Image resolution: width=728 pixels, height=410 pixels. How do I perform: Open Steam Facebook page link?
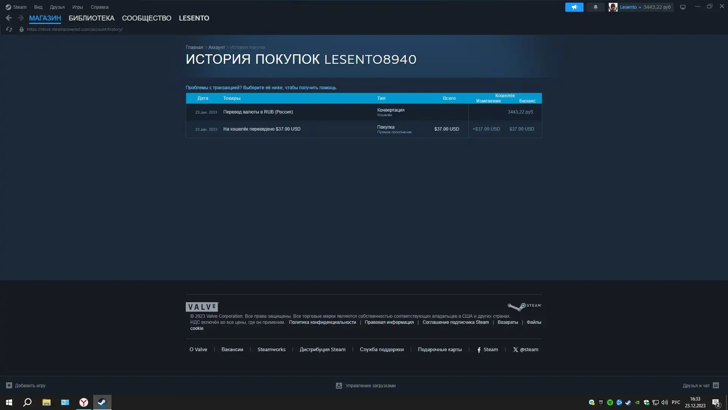(x=488, y=350)
